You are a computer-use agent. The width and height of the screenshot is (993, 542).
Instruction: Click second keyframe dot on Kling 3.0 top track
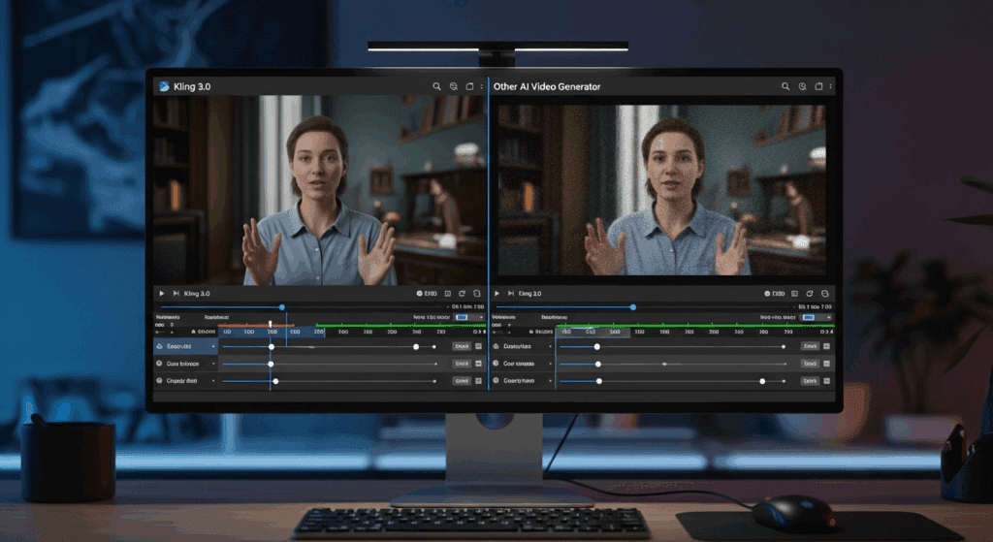(x=416, y=347)
